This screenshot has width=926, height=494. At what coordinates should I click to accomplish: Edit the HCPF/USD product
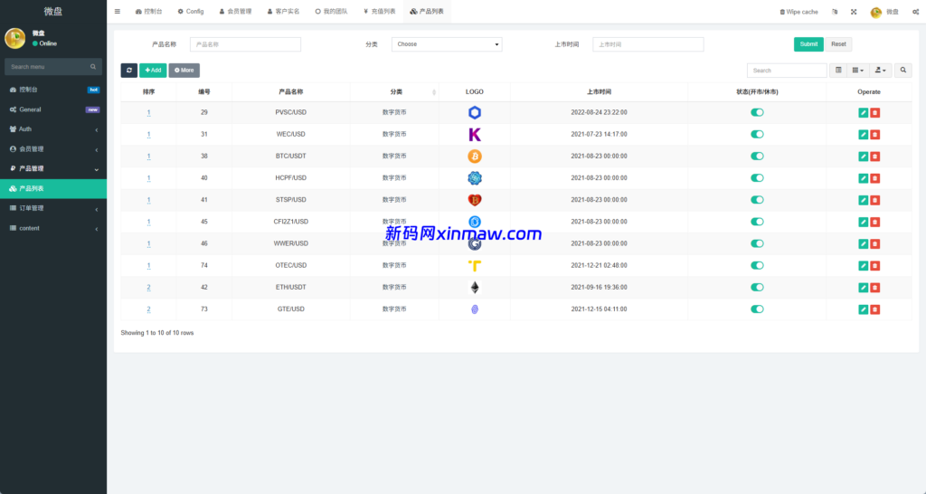coord(863,178)
